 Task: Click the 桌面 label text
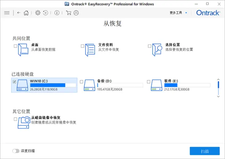pos(35,45)
